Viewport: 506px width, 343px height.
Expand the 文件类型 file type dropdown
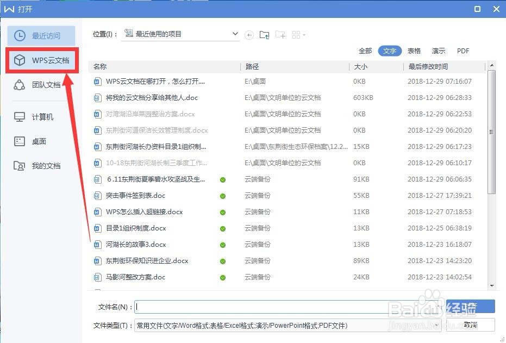coord(437,326)
